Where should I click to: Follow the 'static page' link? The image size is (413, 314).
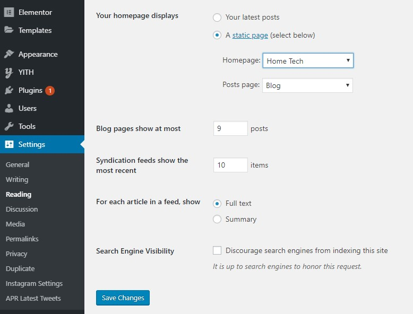(250, 35)
